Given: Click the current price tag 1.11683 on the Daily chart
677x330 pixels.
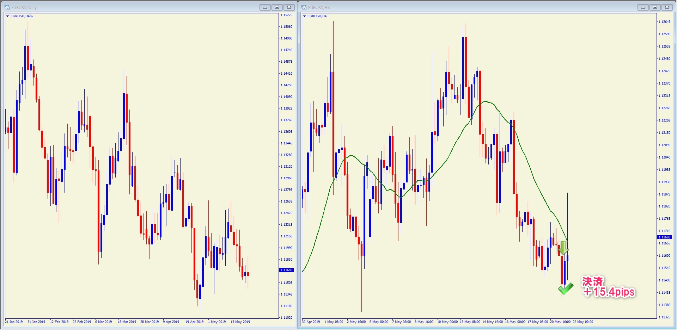Looking at the screenshot, I should (x=286, y=270).
